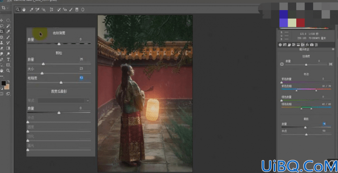Click the Grain size slider handle
The image size is (338, 173).
tap(42, 73)
